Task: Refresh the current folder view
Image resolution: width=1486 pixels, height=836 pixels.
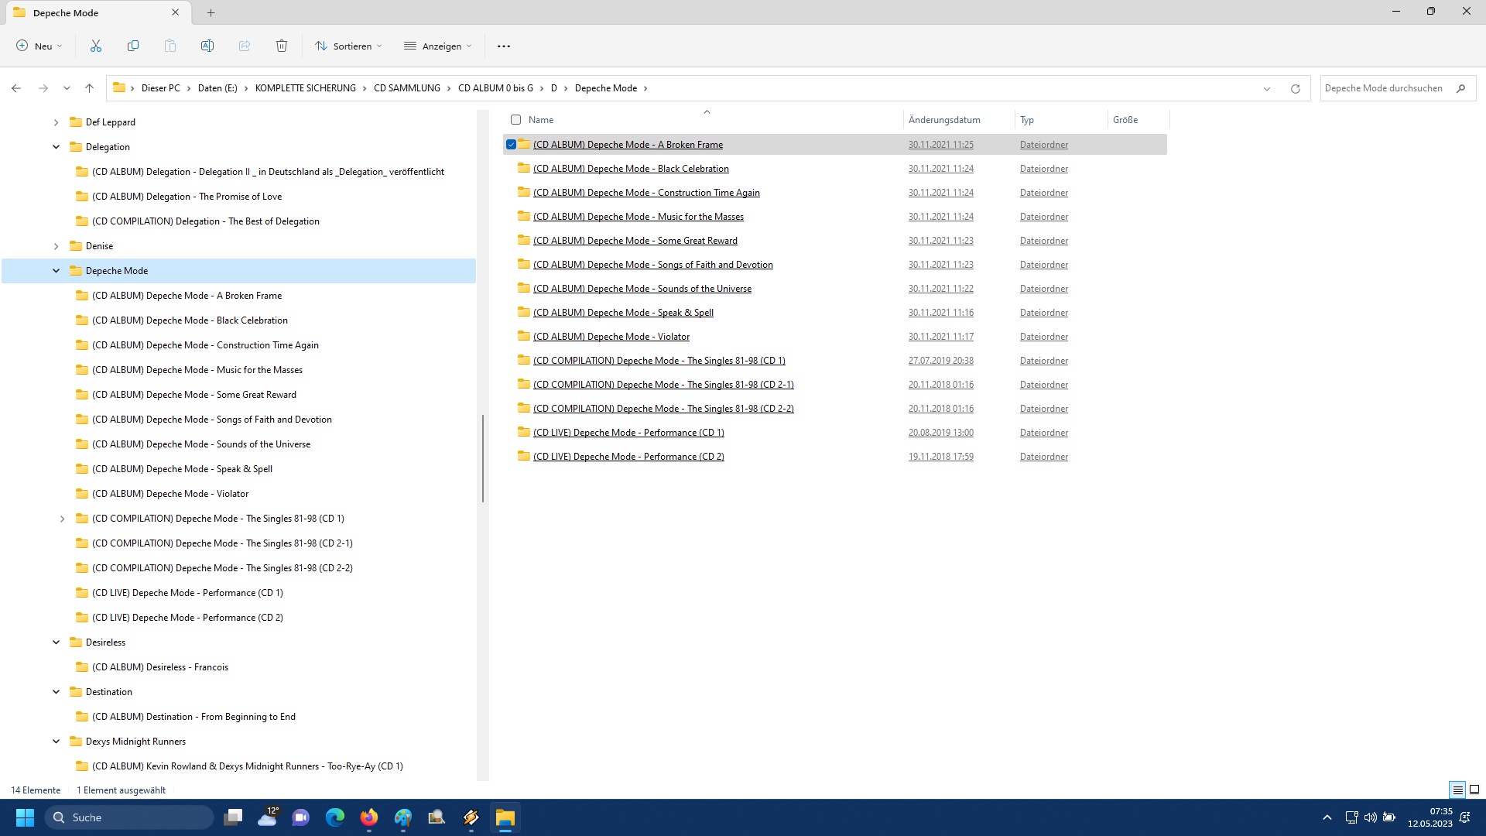Action: click(x=1295, y=89)
